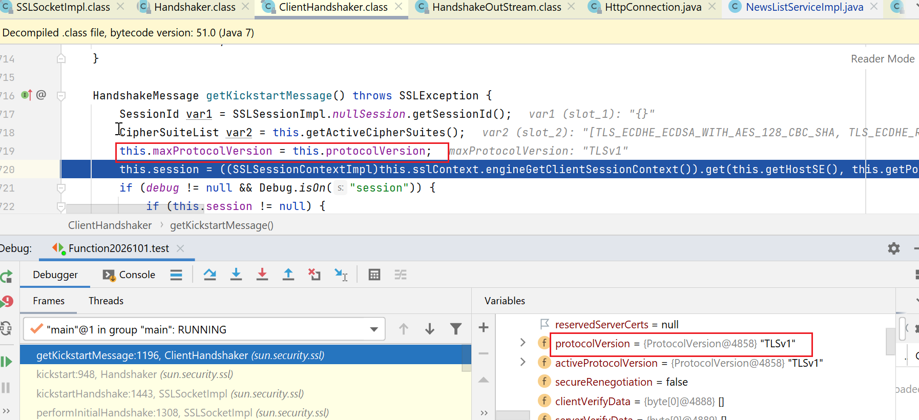Viewport: 919px width, 420px height.
Task: Open the thread selector dropdown
Action: coord(374,329)
